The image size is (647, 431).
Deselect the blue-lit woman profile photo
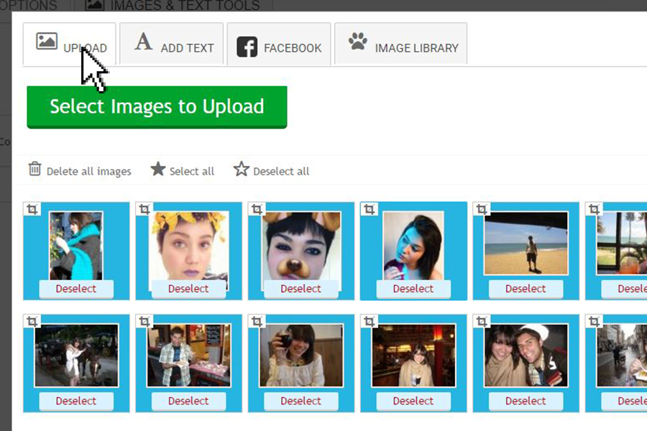413,289
